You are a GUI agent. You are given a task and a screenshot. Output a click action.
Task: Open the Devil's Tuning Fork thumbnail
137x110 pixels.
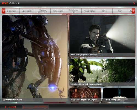[x=119, y=95]
